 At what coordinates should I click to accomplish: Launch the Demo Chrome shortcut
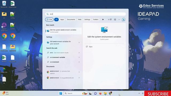point(4,37)
